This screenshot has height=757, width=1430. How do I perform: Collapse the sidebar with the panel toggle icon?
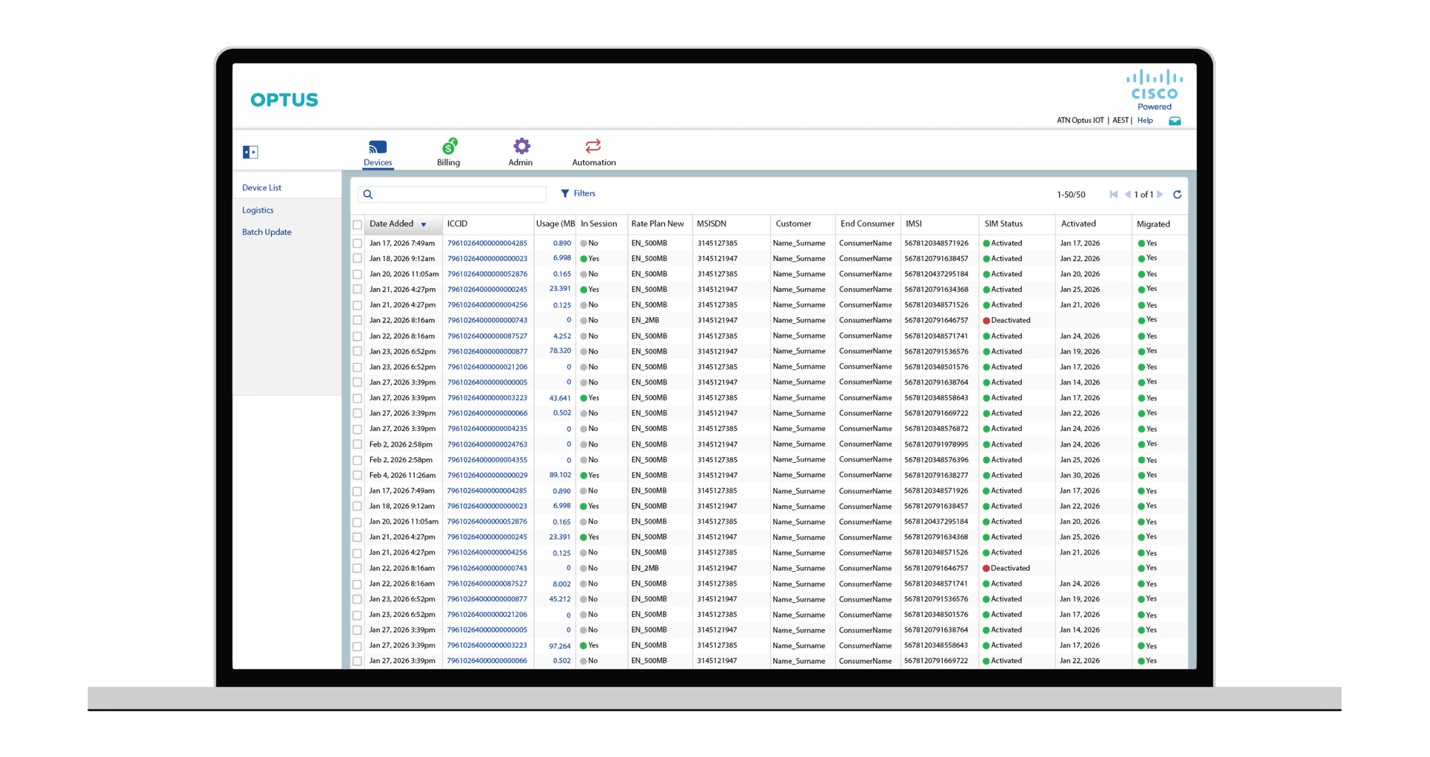tap(250, 152)
